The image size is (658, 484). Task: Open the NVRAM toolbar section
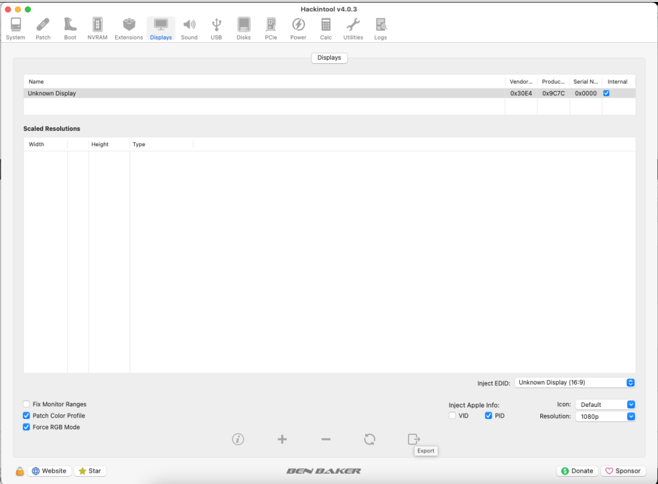pyautogui.click(x=97, y=29)
